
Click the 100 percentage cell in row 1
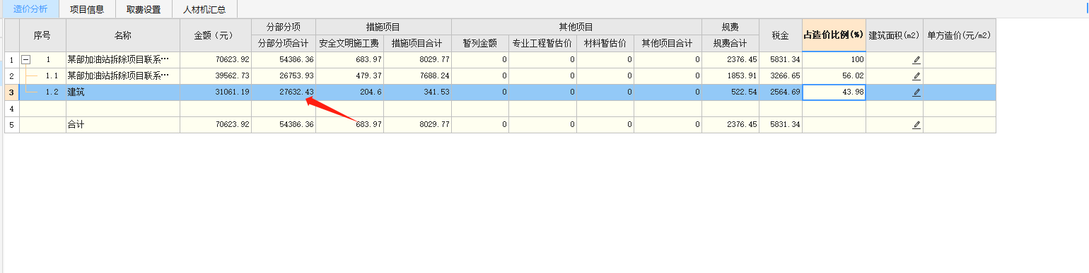pyautogui.click(x=834, y=60)
